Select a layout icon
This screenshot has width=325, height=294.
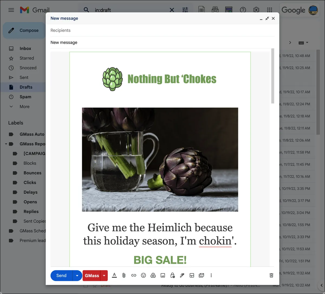point(192,275)
